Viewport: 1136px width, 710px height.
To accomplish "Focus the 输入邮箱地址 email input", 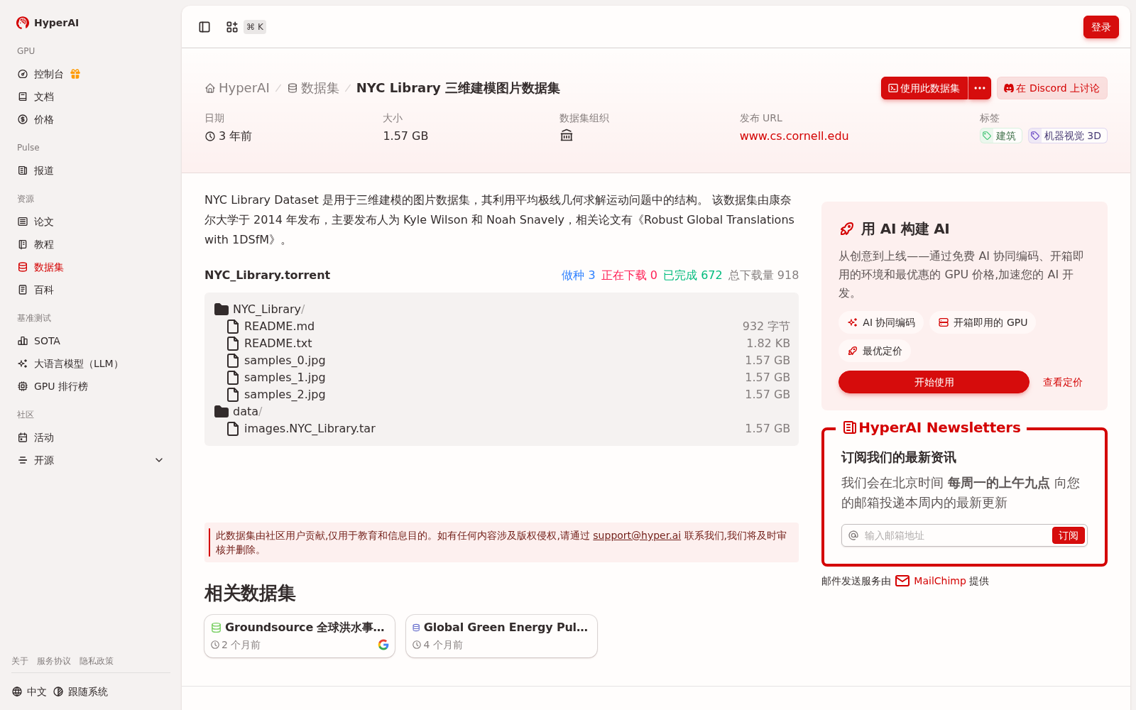I will (956, 535).
